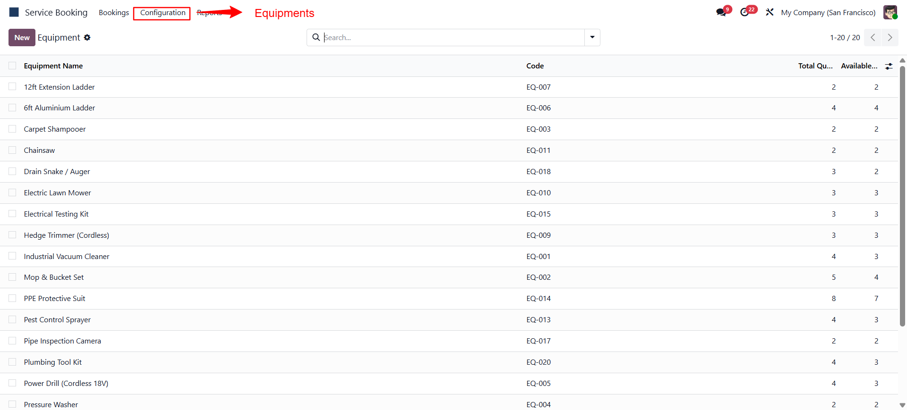This screenshot has width=907, height=410.
Task: Sort by Available column header
Action: pos(859,66)
